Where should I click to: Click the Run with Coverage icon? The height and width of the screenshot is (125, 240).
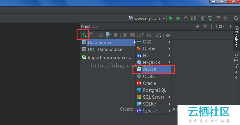(186, 19)
